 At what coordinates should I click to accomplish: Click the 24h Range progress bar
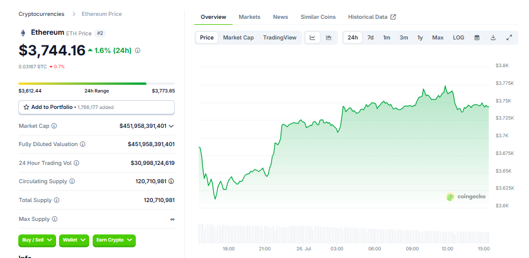[96, 84]
